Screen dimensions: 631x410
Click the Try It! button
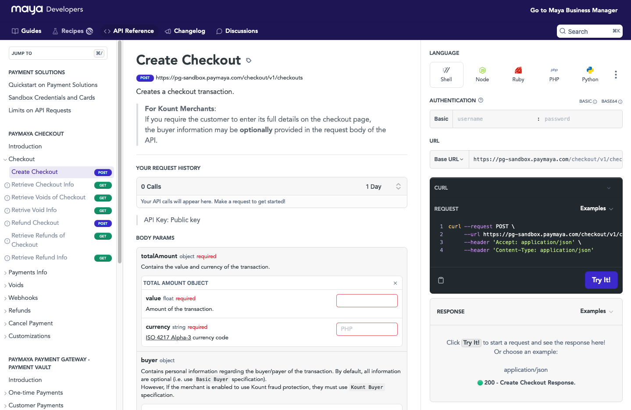(x=601, y=280)
